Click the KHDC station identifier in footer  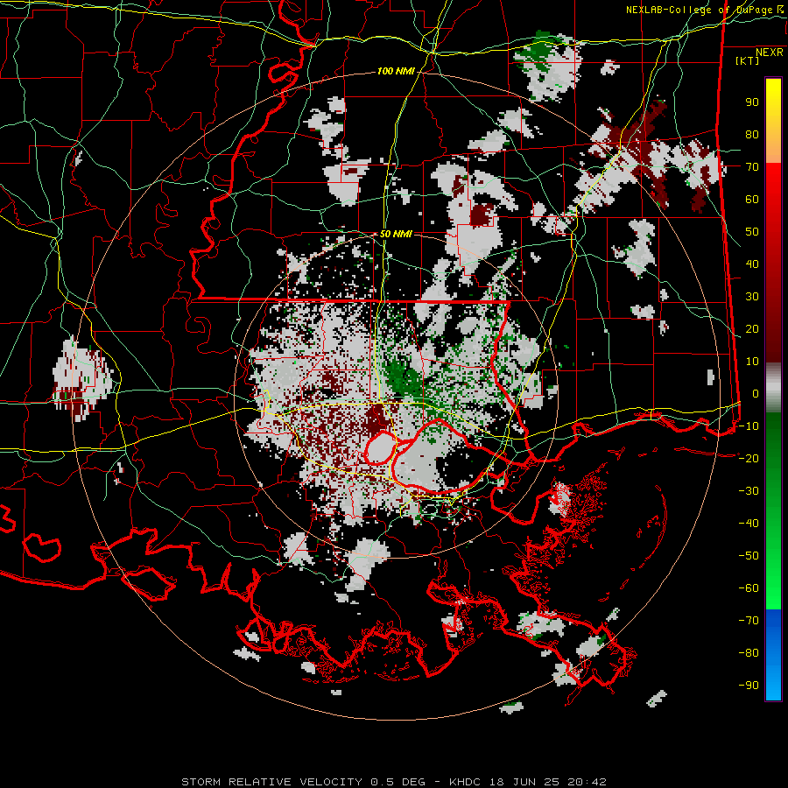click(x=464, y=782)
